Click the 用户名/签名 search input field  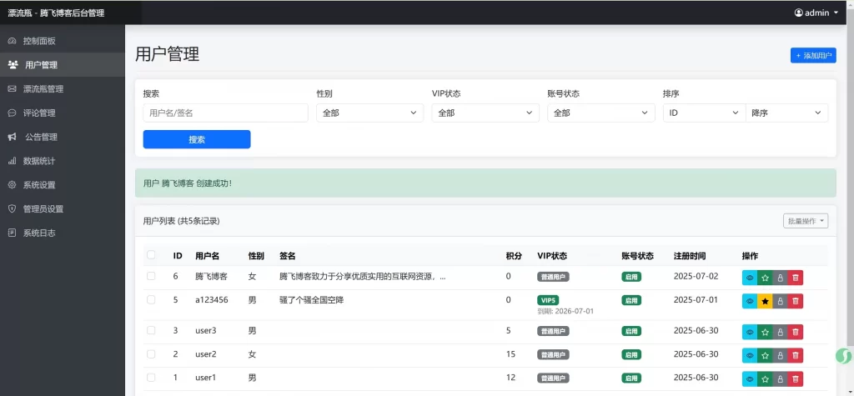pyautogui.click(x=225, y=113)
